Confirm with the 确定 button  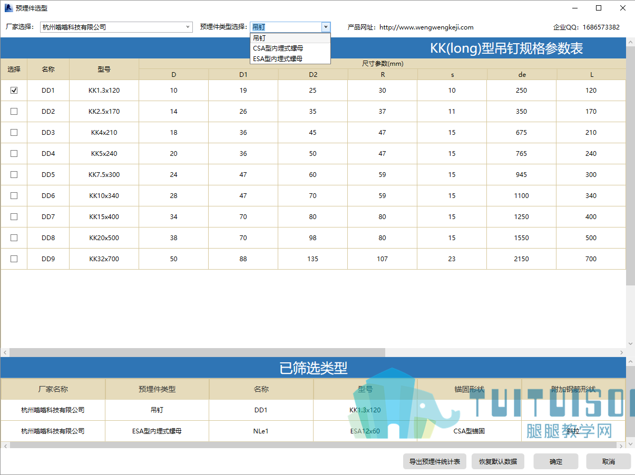pyautogui.click(x=556, y=461)
